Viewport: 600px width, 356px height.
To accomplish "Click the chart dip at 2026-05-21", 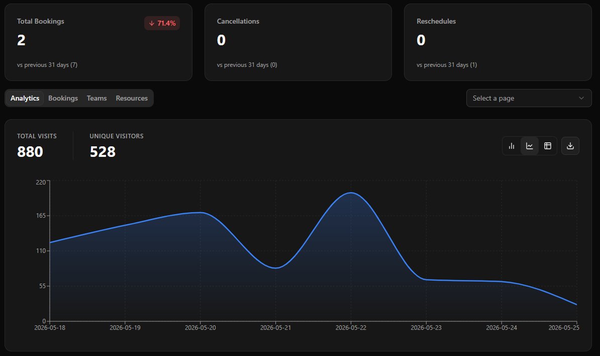I will [275, 268].
